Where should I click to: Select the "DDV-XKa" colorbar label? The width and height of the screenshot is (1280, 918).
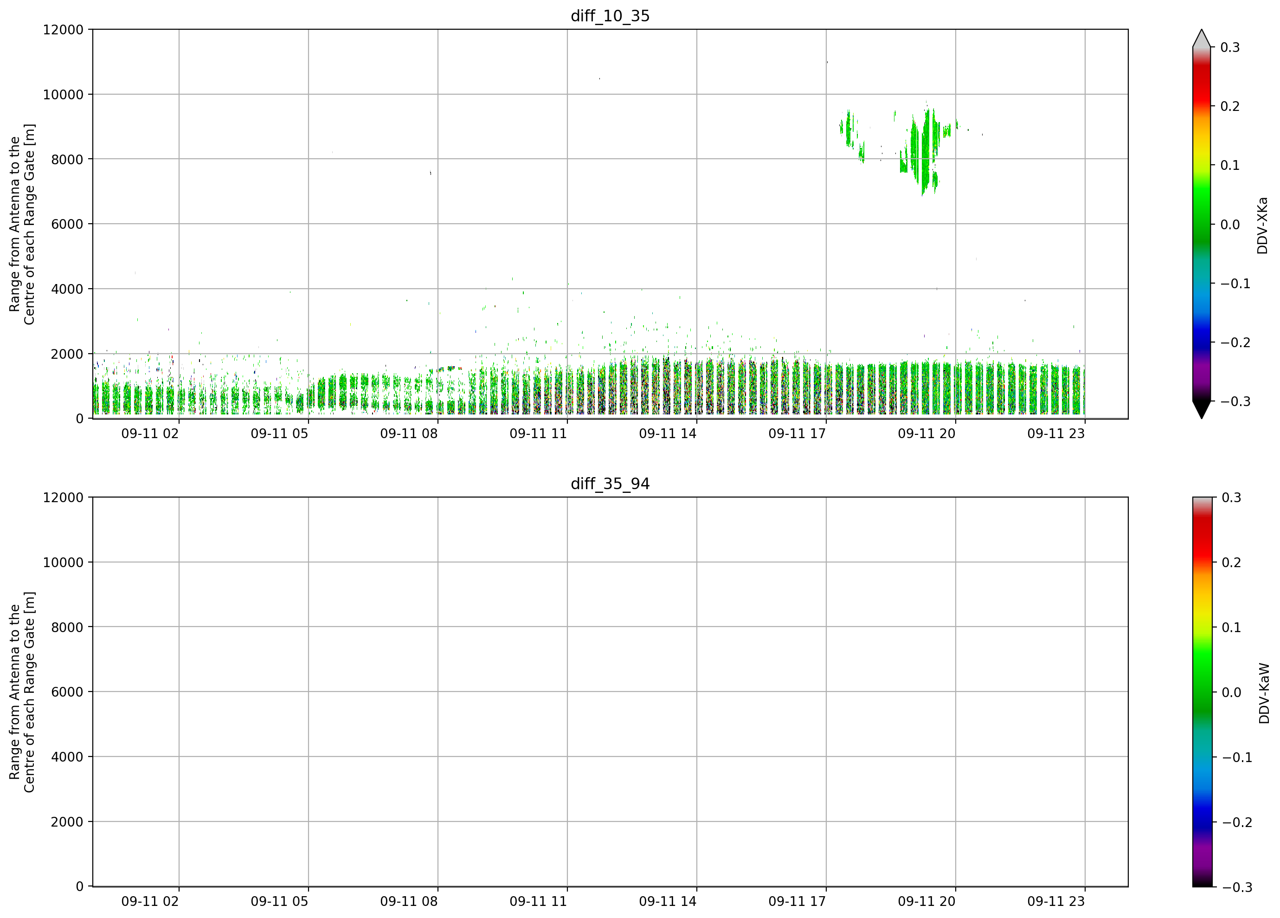[1262, 225]
